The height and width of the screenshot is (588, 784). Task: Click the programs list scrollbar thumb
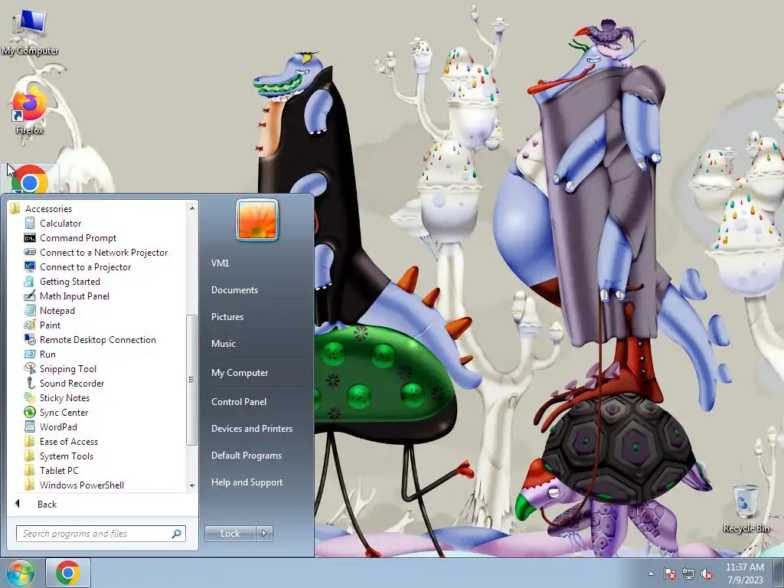[x=192, y=380]
